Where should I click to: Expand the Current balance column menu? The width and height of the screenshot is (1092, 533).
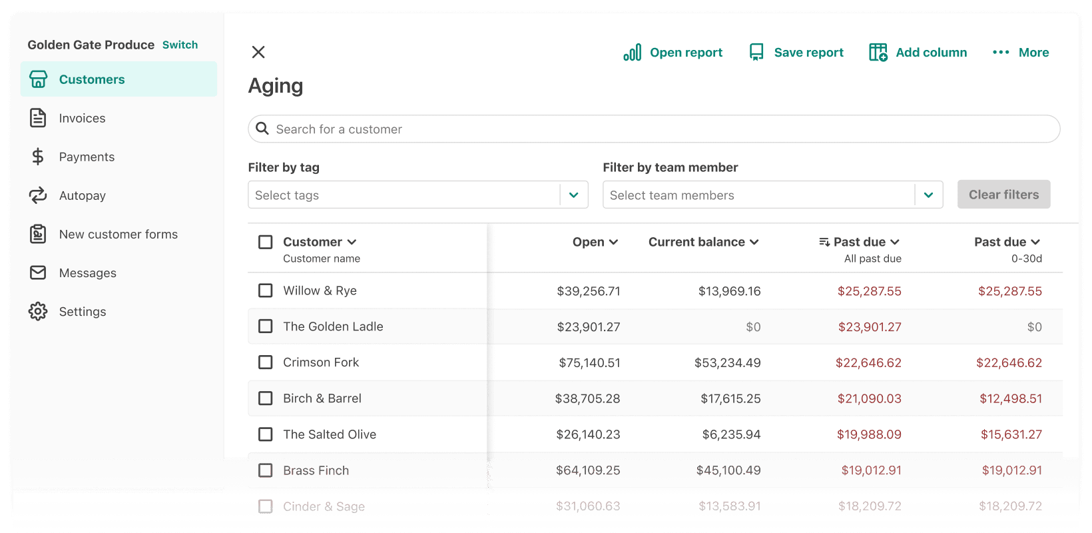tap(754, 242)
